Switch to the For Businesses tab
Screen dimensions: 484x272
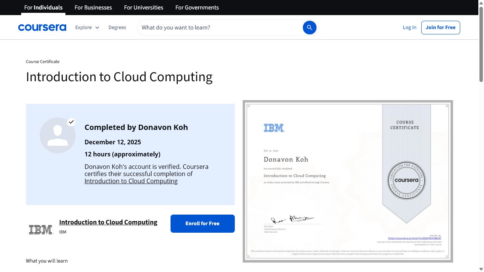pos(93,8)
